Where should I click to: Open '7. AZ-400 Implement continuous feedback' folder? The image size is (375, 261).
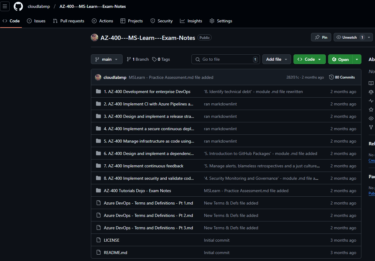tap(143, 166)
